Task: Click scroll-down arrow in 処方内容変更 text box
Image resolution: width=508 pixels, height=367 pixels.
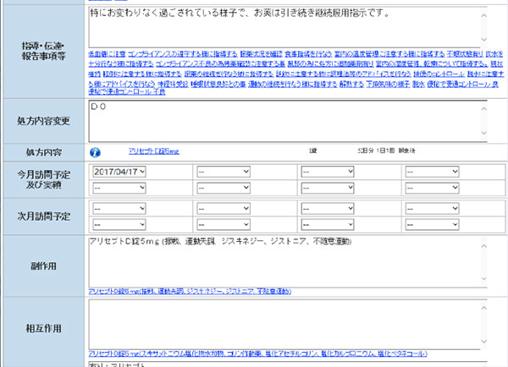Action: click(x=483, y=133)
